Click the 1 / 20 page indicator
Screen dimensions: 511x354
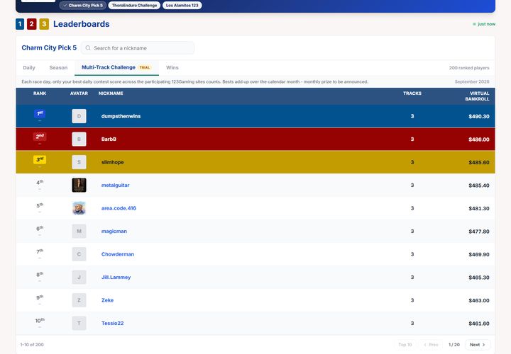click(454, 345)
